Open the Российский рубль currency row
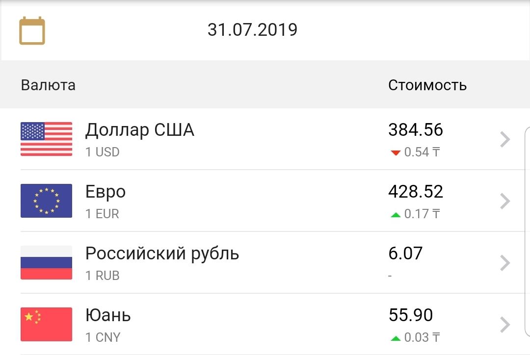This screenshot has height=355, width=530. pos(162,254)
